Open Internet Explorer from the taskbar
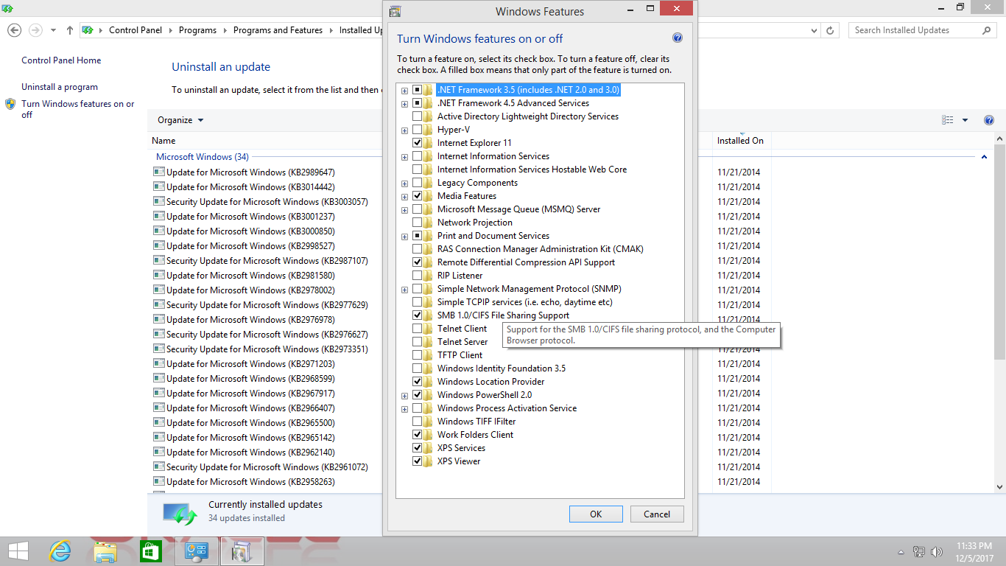Screen dimensions: 1006x566 [x=60, y=551]
